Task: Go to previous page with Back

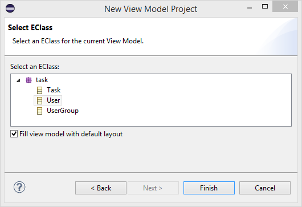Action: tap(101, 188)
